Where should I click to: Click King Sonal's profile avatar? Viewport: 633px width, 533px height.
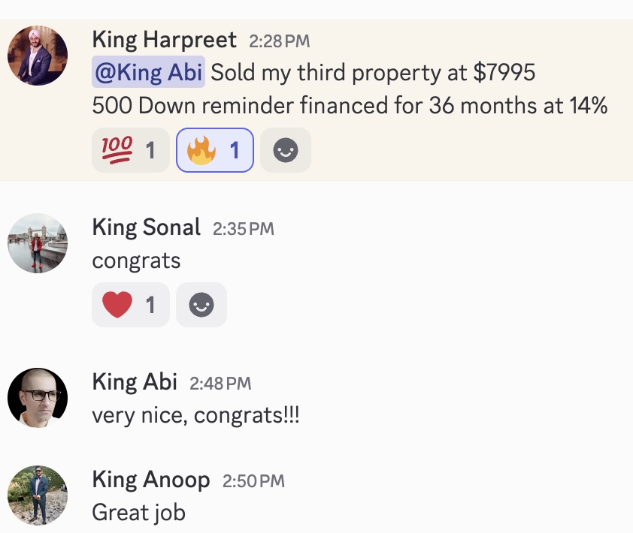point(38,243)
